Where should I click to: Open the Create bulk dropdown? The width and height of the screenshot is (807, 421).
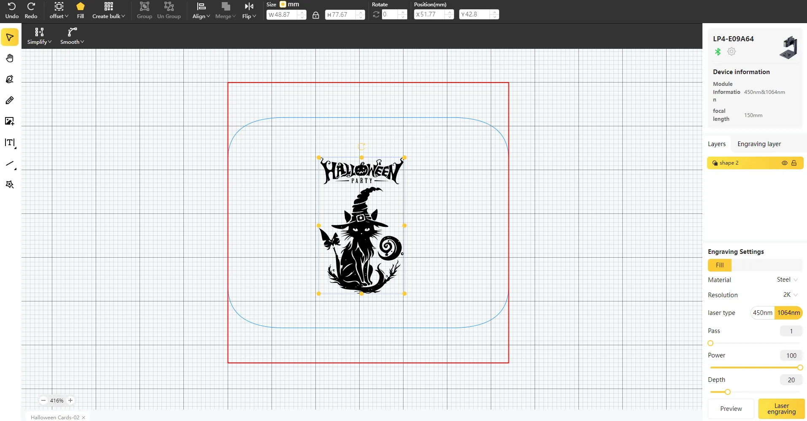coord(109,11)
